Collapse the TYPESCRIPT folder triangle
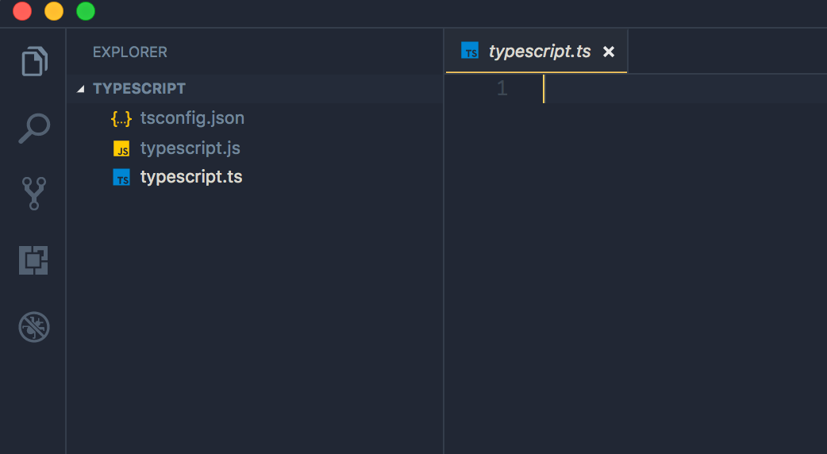 coord(81,89)
